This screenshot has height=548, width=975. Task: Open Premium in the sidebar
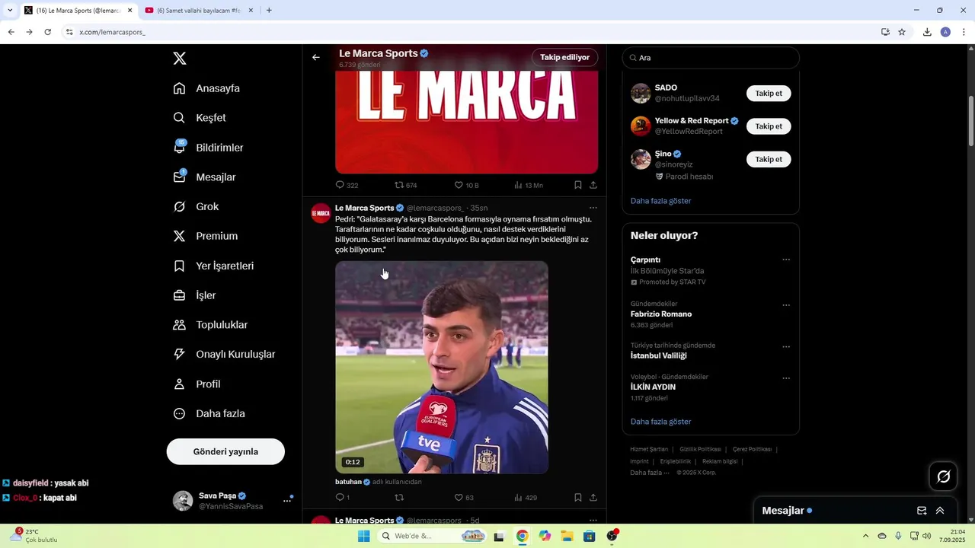(205, 236)
